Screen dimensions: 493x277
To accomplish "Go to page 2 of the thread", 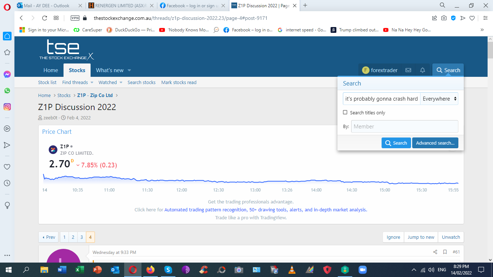I will point(73,237).
